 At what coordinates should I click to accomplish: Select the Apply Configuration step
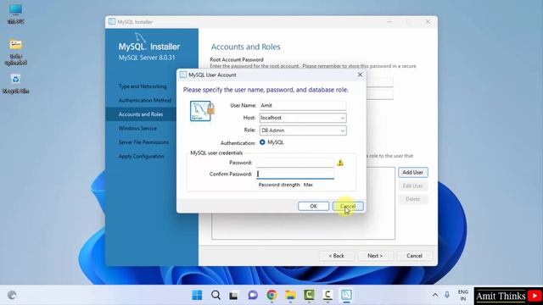point(142,156)
